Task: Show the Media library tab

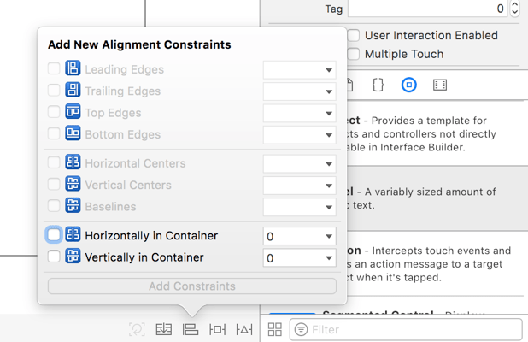Action: pos(440,85)
